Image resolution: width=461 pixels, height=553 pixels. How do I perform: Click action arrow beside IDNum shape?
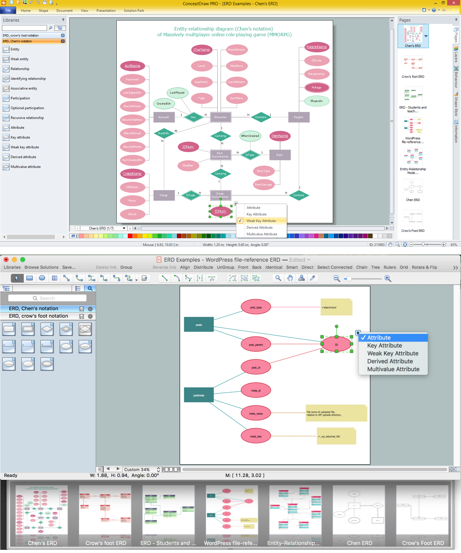pyautogui.click(x=236, y=203)
